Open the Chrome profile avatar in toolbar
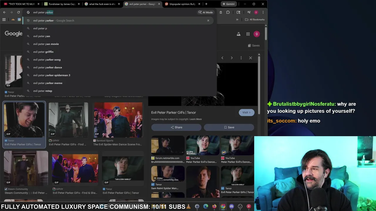 click(x=256, y=12)
